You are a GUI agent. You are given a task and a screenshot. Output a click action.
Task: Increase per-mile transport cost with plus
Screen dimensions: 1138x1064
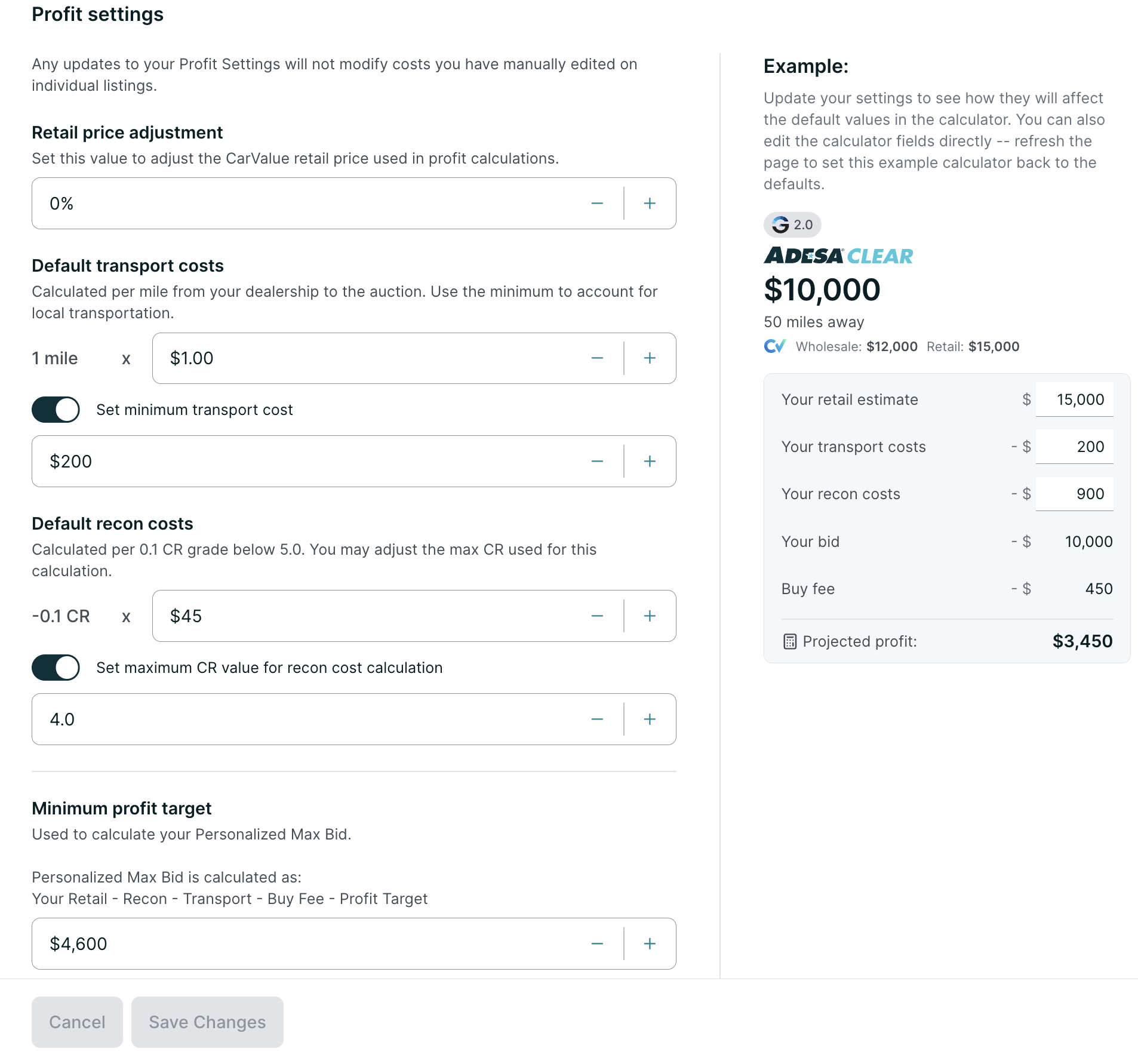tap(650, 358)
